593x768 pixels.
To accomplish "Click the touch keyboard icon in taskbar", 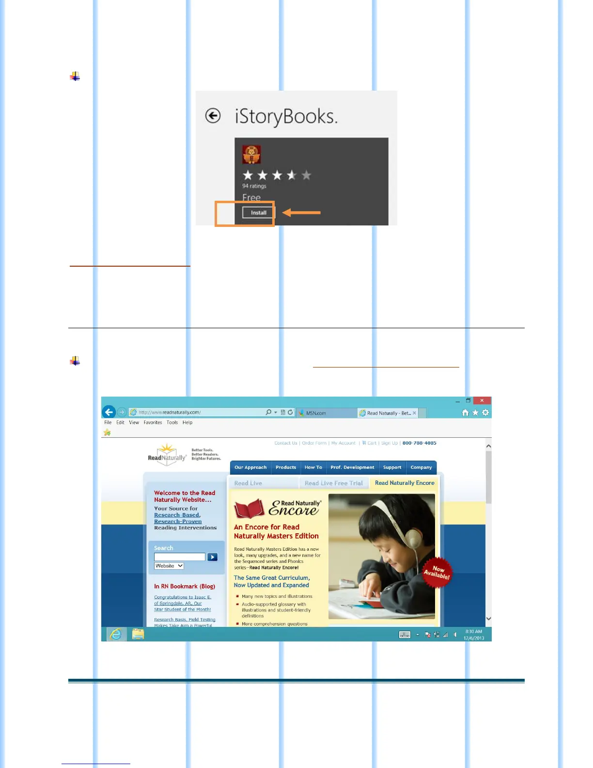I will [x=405, y=634].
